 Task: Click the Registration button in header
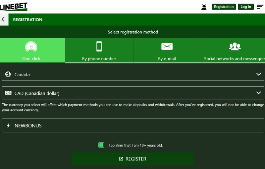(224, 7)
